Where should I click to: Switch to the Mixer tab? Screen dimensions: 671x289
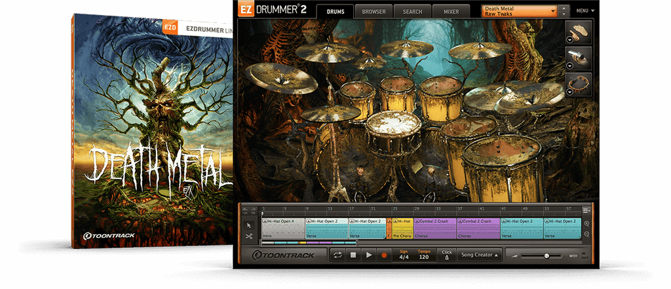click(x=451, y=12)
